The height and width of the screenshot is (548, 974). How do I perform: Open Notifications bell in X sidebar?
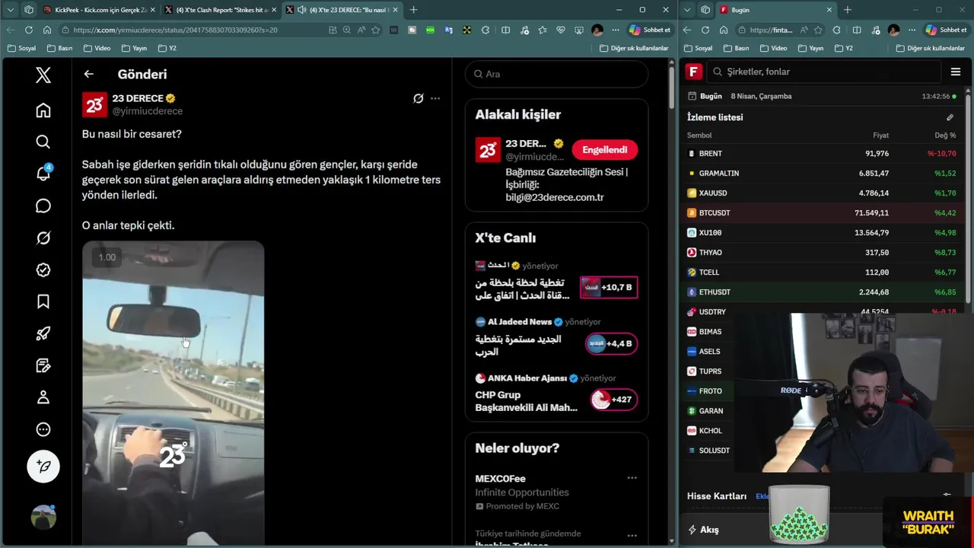[43, 174]
